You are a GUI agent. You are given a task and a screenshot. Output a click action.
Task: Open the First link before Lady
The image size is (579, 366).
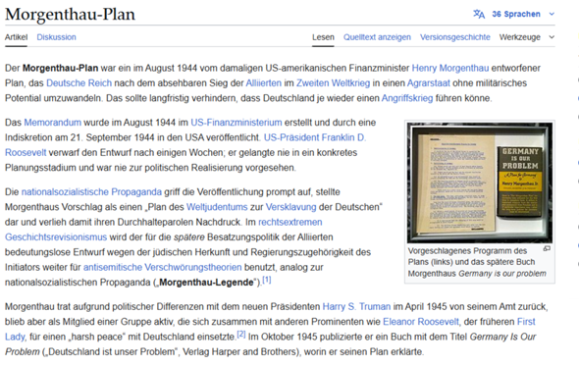coord(526,322)
